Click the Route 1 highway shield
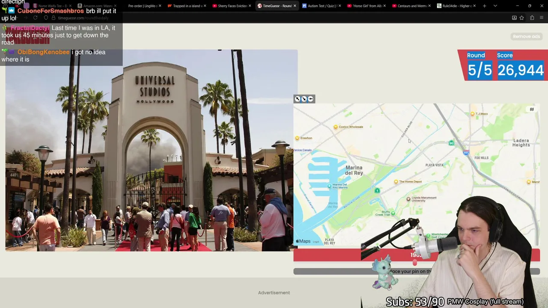Screen dimensions: 548x308 coord(377,190)
